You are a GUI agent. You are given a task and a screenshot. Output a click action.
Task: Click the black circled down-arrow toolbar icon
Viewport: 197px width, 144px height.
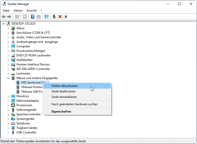66,17
